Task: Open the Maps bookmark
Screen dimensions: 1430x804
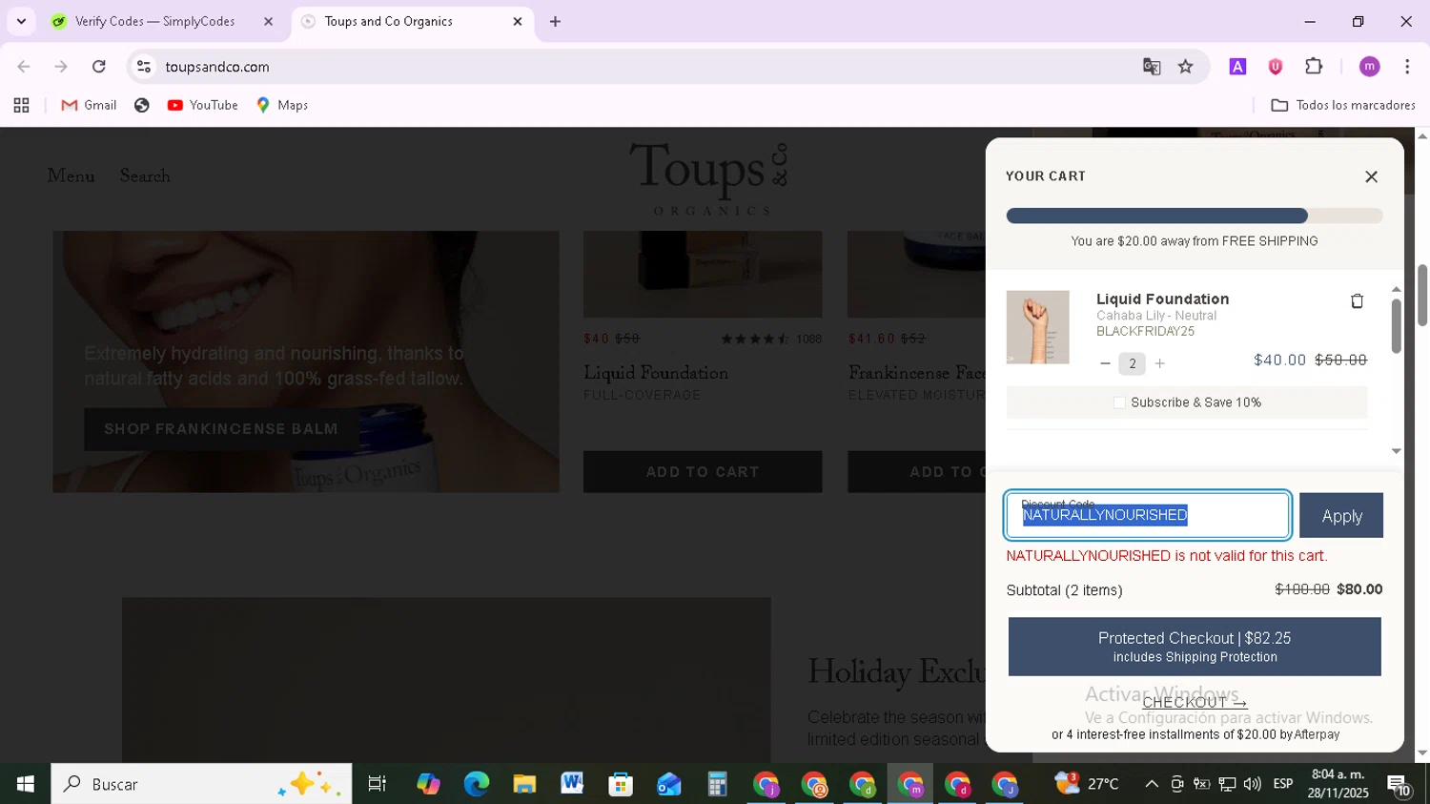Action: point(282,105)
